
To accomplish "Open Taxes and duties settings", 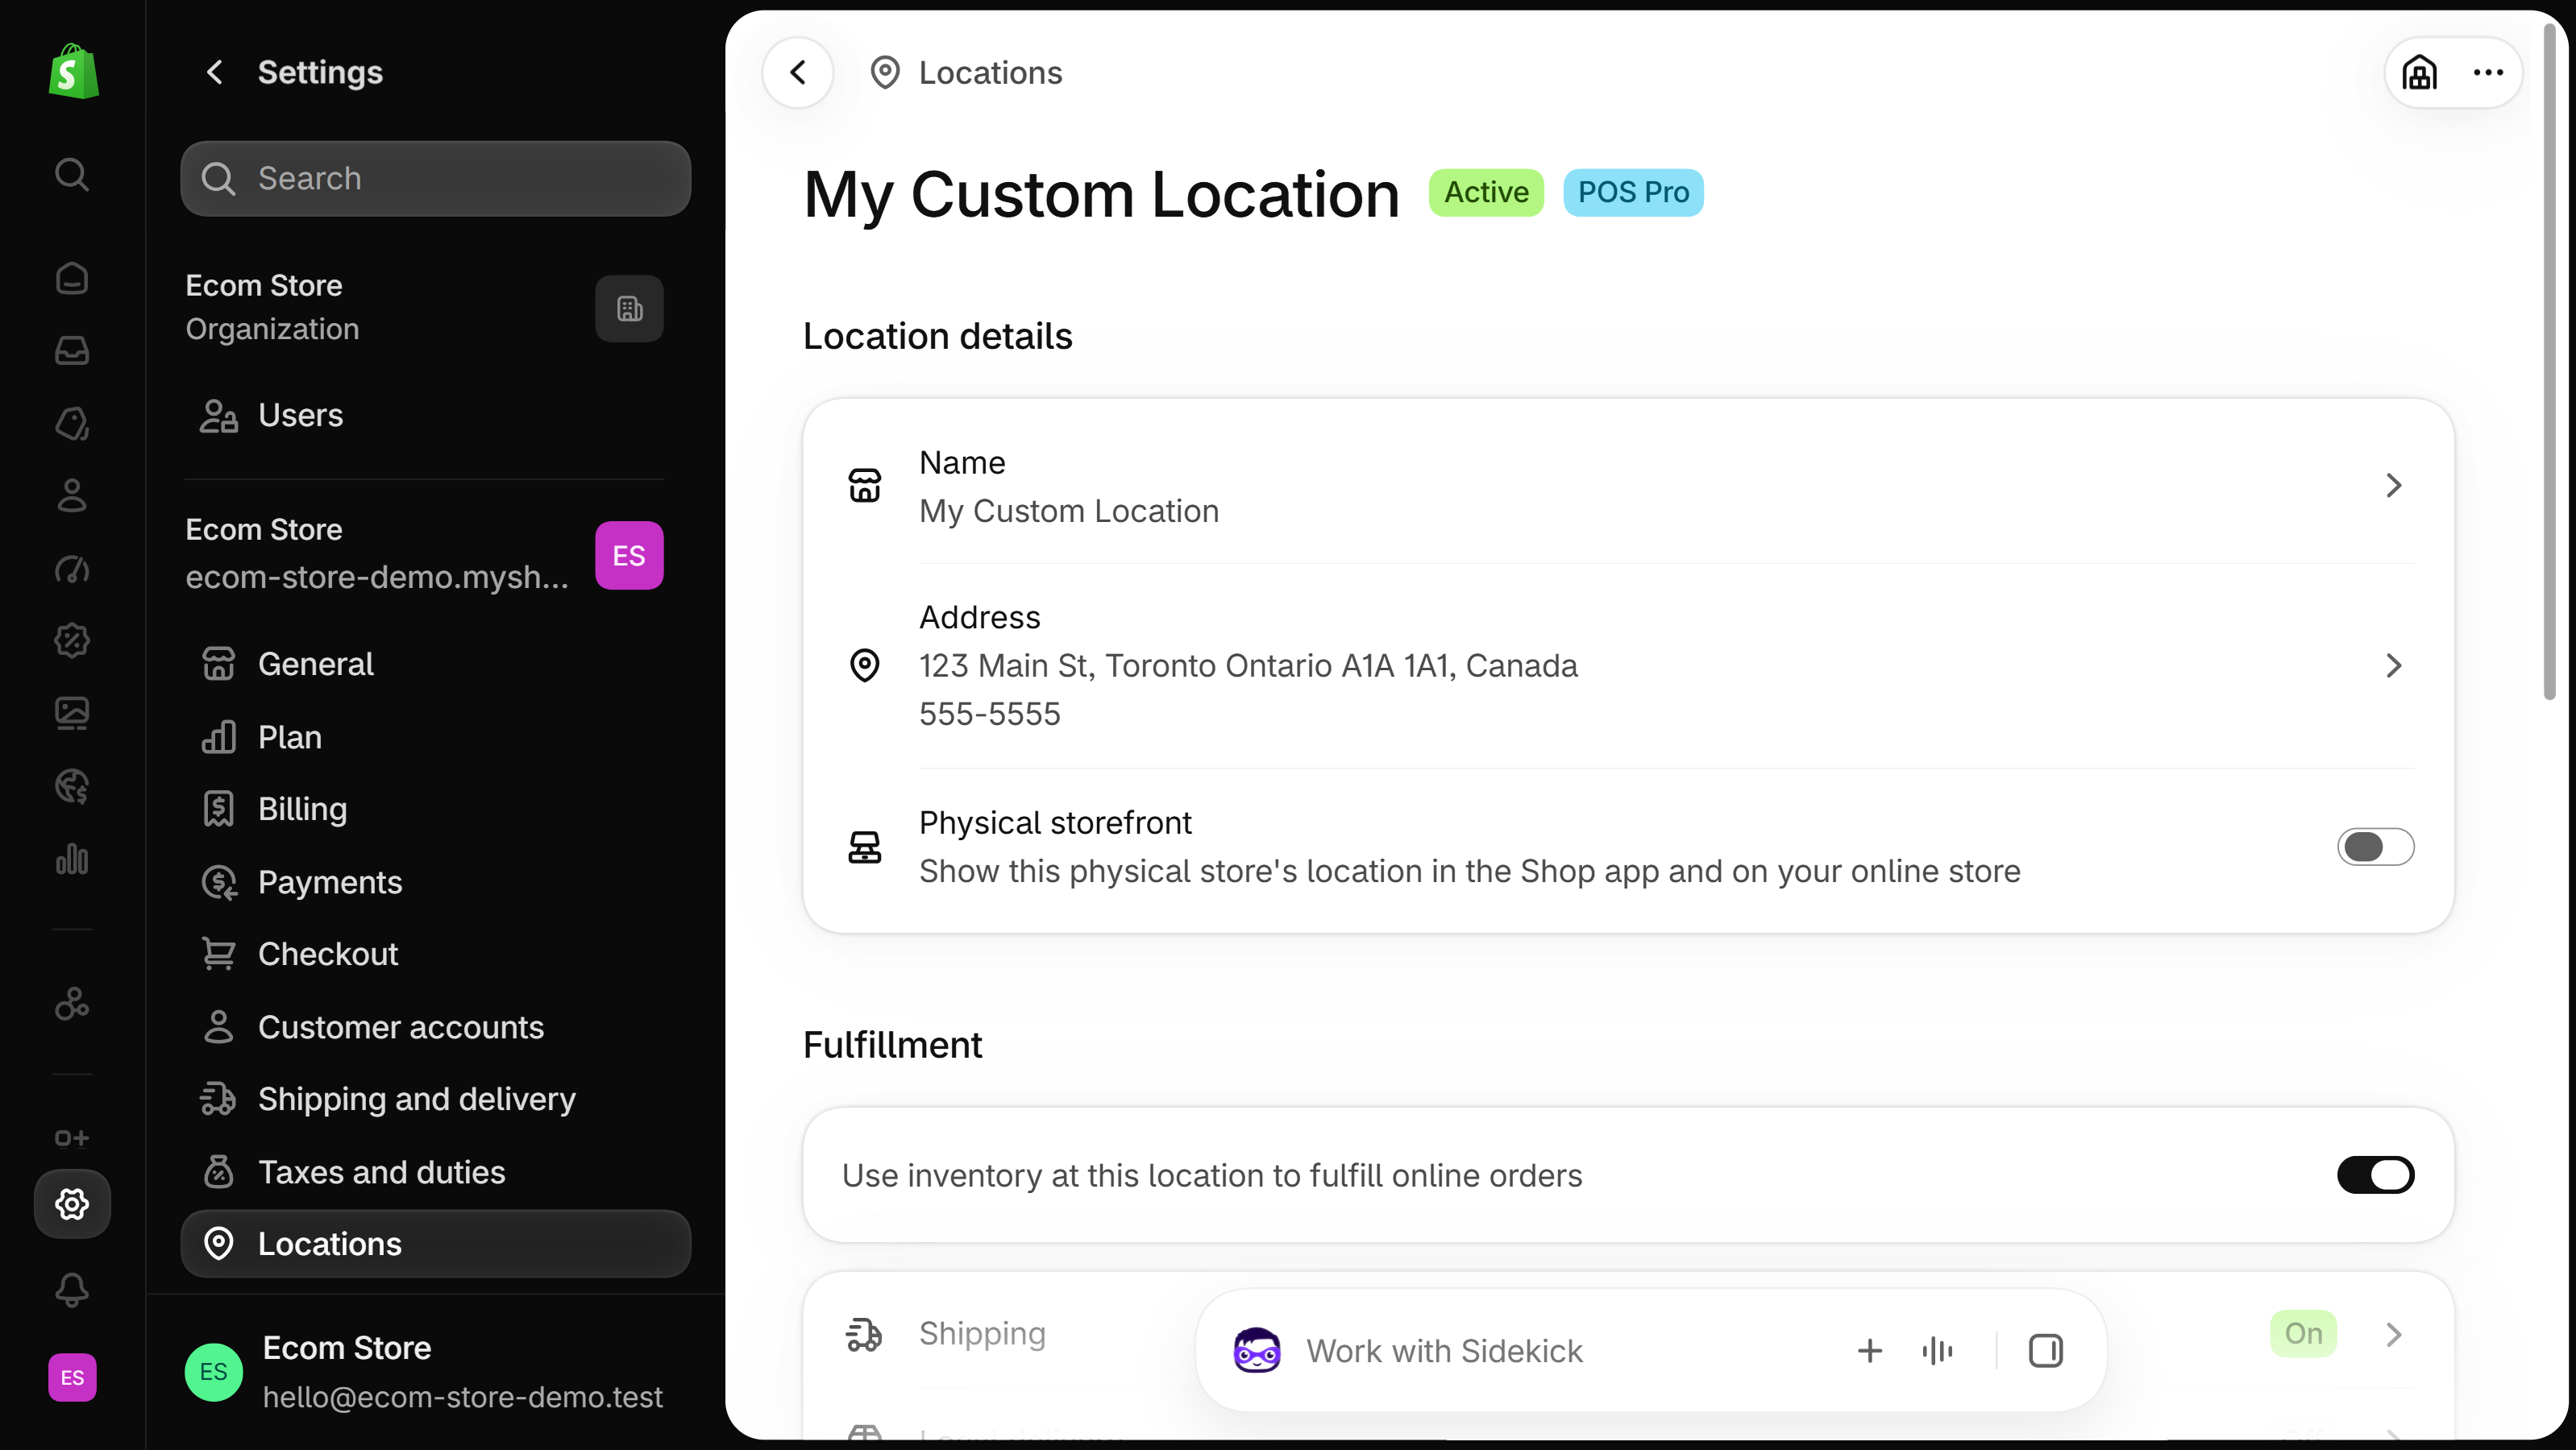I will tap(435, 1171).
